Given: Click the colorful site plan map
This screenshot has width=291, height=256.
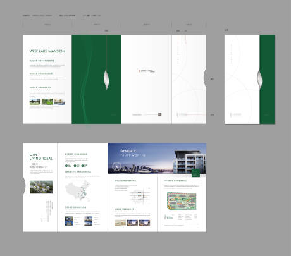Looking at the screenshot, I should pyautogui.click(x=182, y=201).
